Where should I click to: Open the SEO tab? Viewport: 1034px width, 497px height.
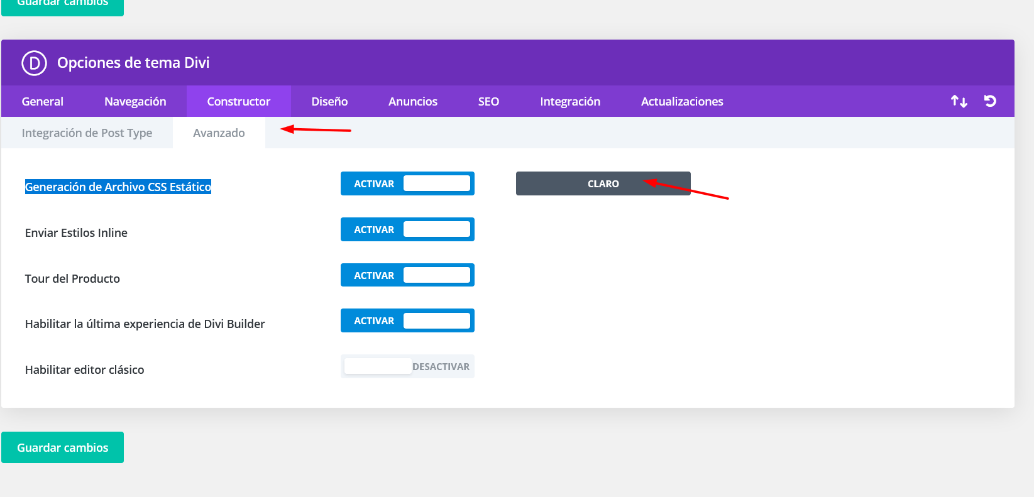click(x=488, y=101)
